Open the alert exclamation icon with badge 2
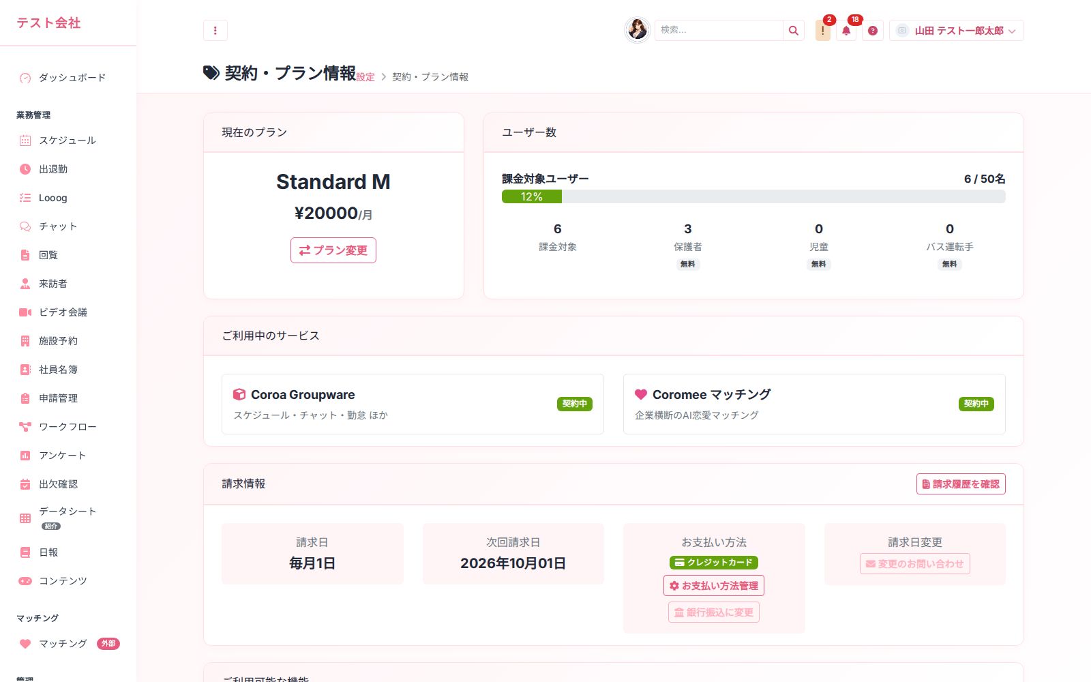This screenshot has height=682, width=1091. point(823,31)
